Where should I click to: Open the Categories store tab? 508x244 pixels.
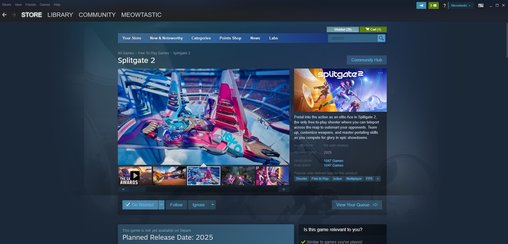coord(201,38)
